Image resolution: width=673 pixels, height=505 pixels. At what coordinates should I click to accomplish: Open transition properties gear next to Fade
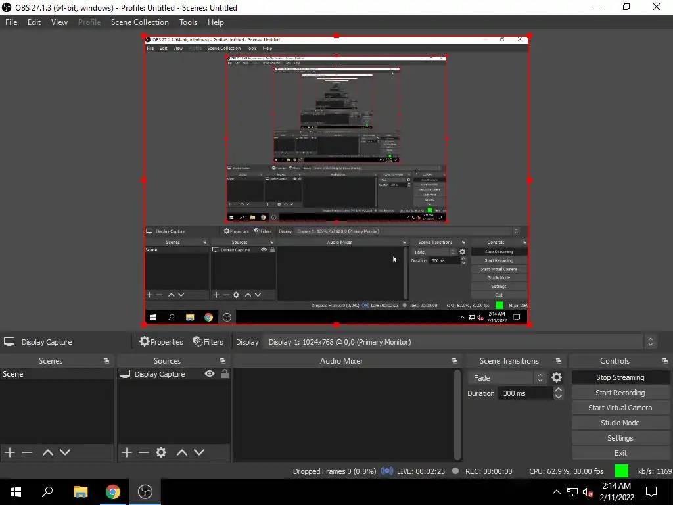coord(557,377)
